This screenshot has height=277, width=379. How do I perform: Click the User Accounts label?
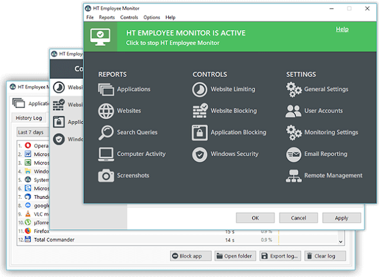(x=323, y=111)
